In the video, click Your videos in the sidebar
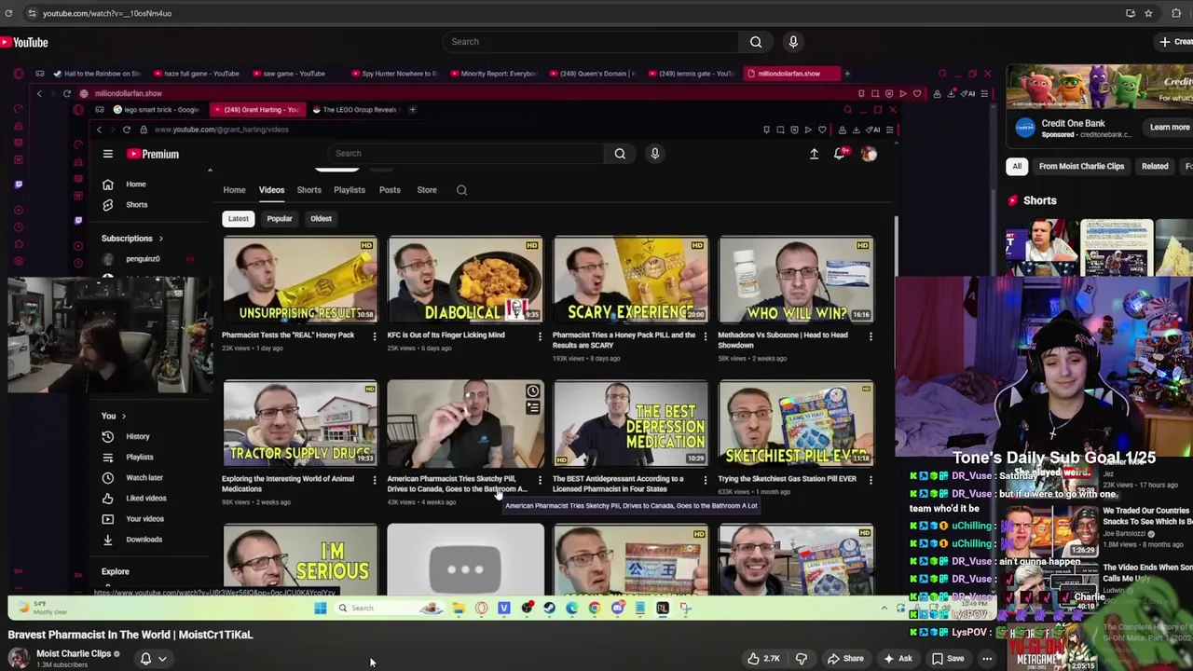The height and width of the screenshot is (671, 1193). [144, 518]
